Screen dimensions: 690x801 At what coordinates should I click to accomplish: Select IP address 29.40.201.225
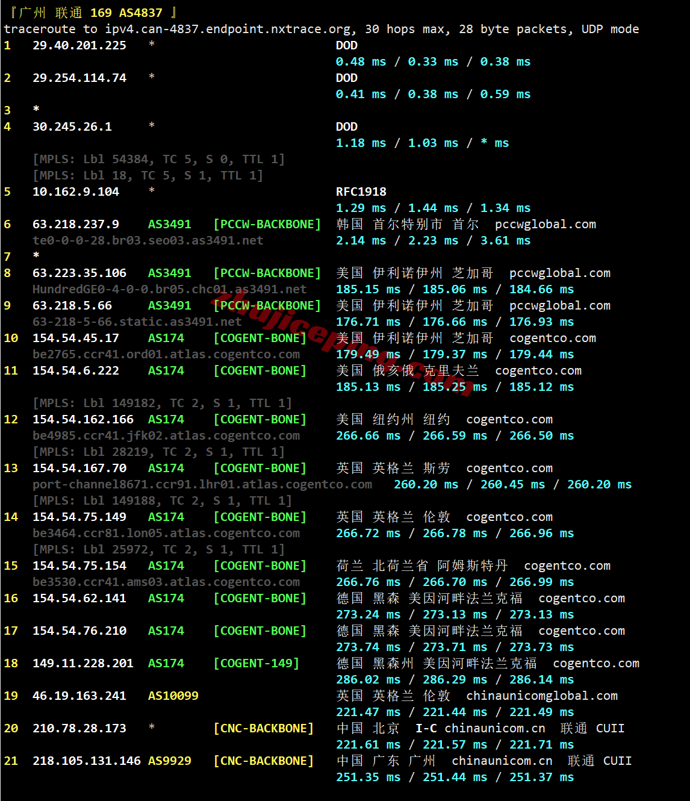click(x=79, y=45)
